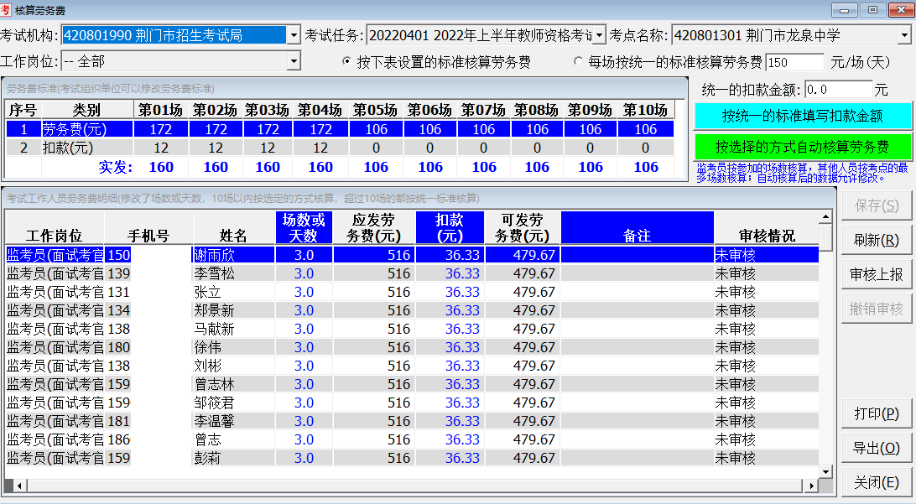Open the 考点名称 dropdown

coord(904,35)
